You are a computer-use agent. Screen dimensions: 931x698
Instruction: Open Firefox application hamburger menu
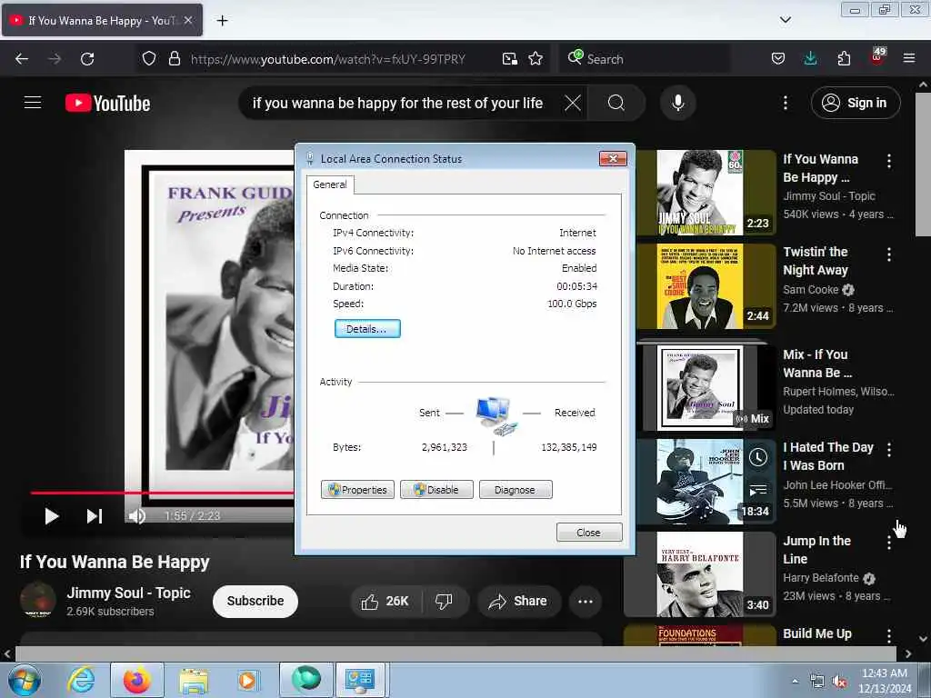[909, 59]
